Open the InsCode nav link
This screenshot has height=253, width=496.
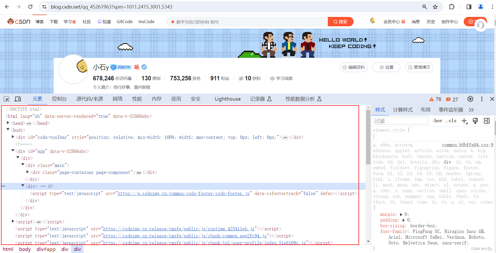pos(146,22)
